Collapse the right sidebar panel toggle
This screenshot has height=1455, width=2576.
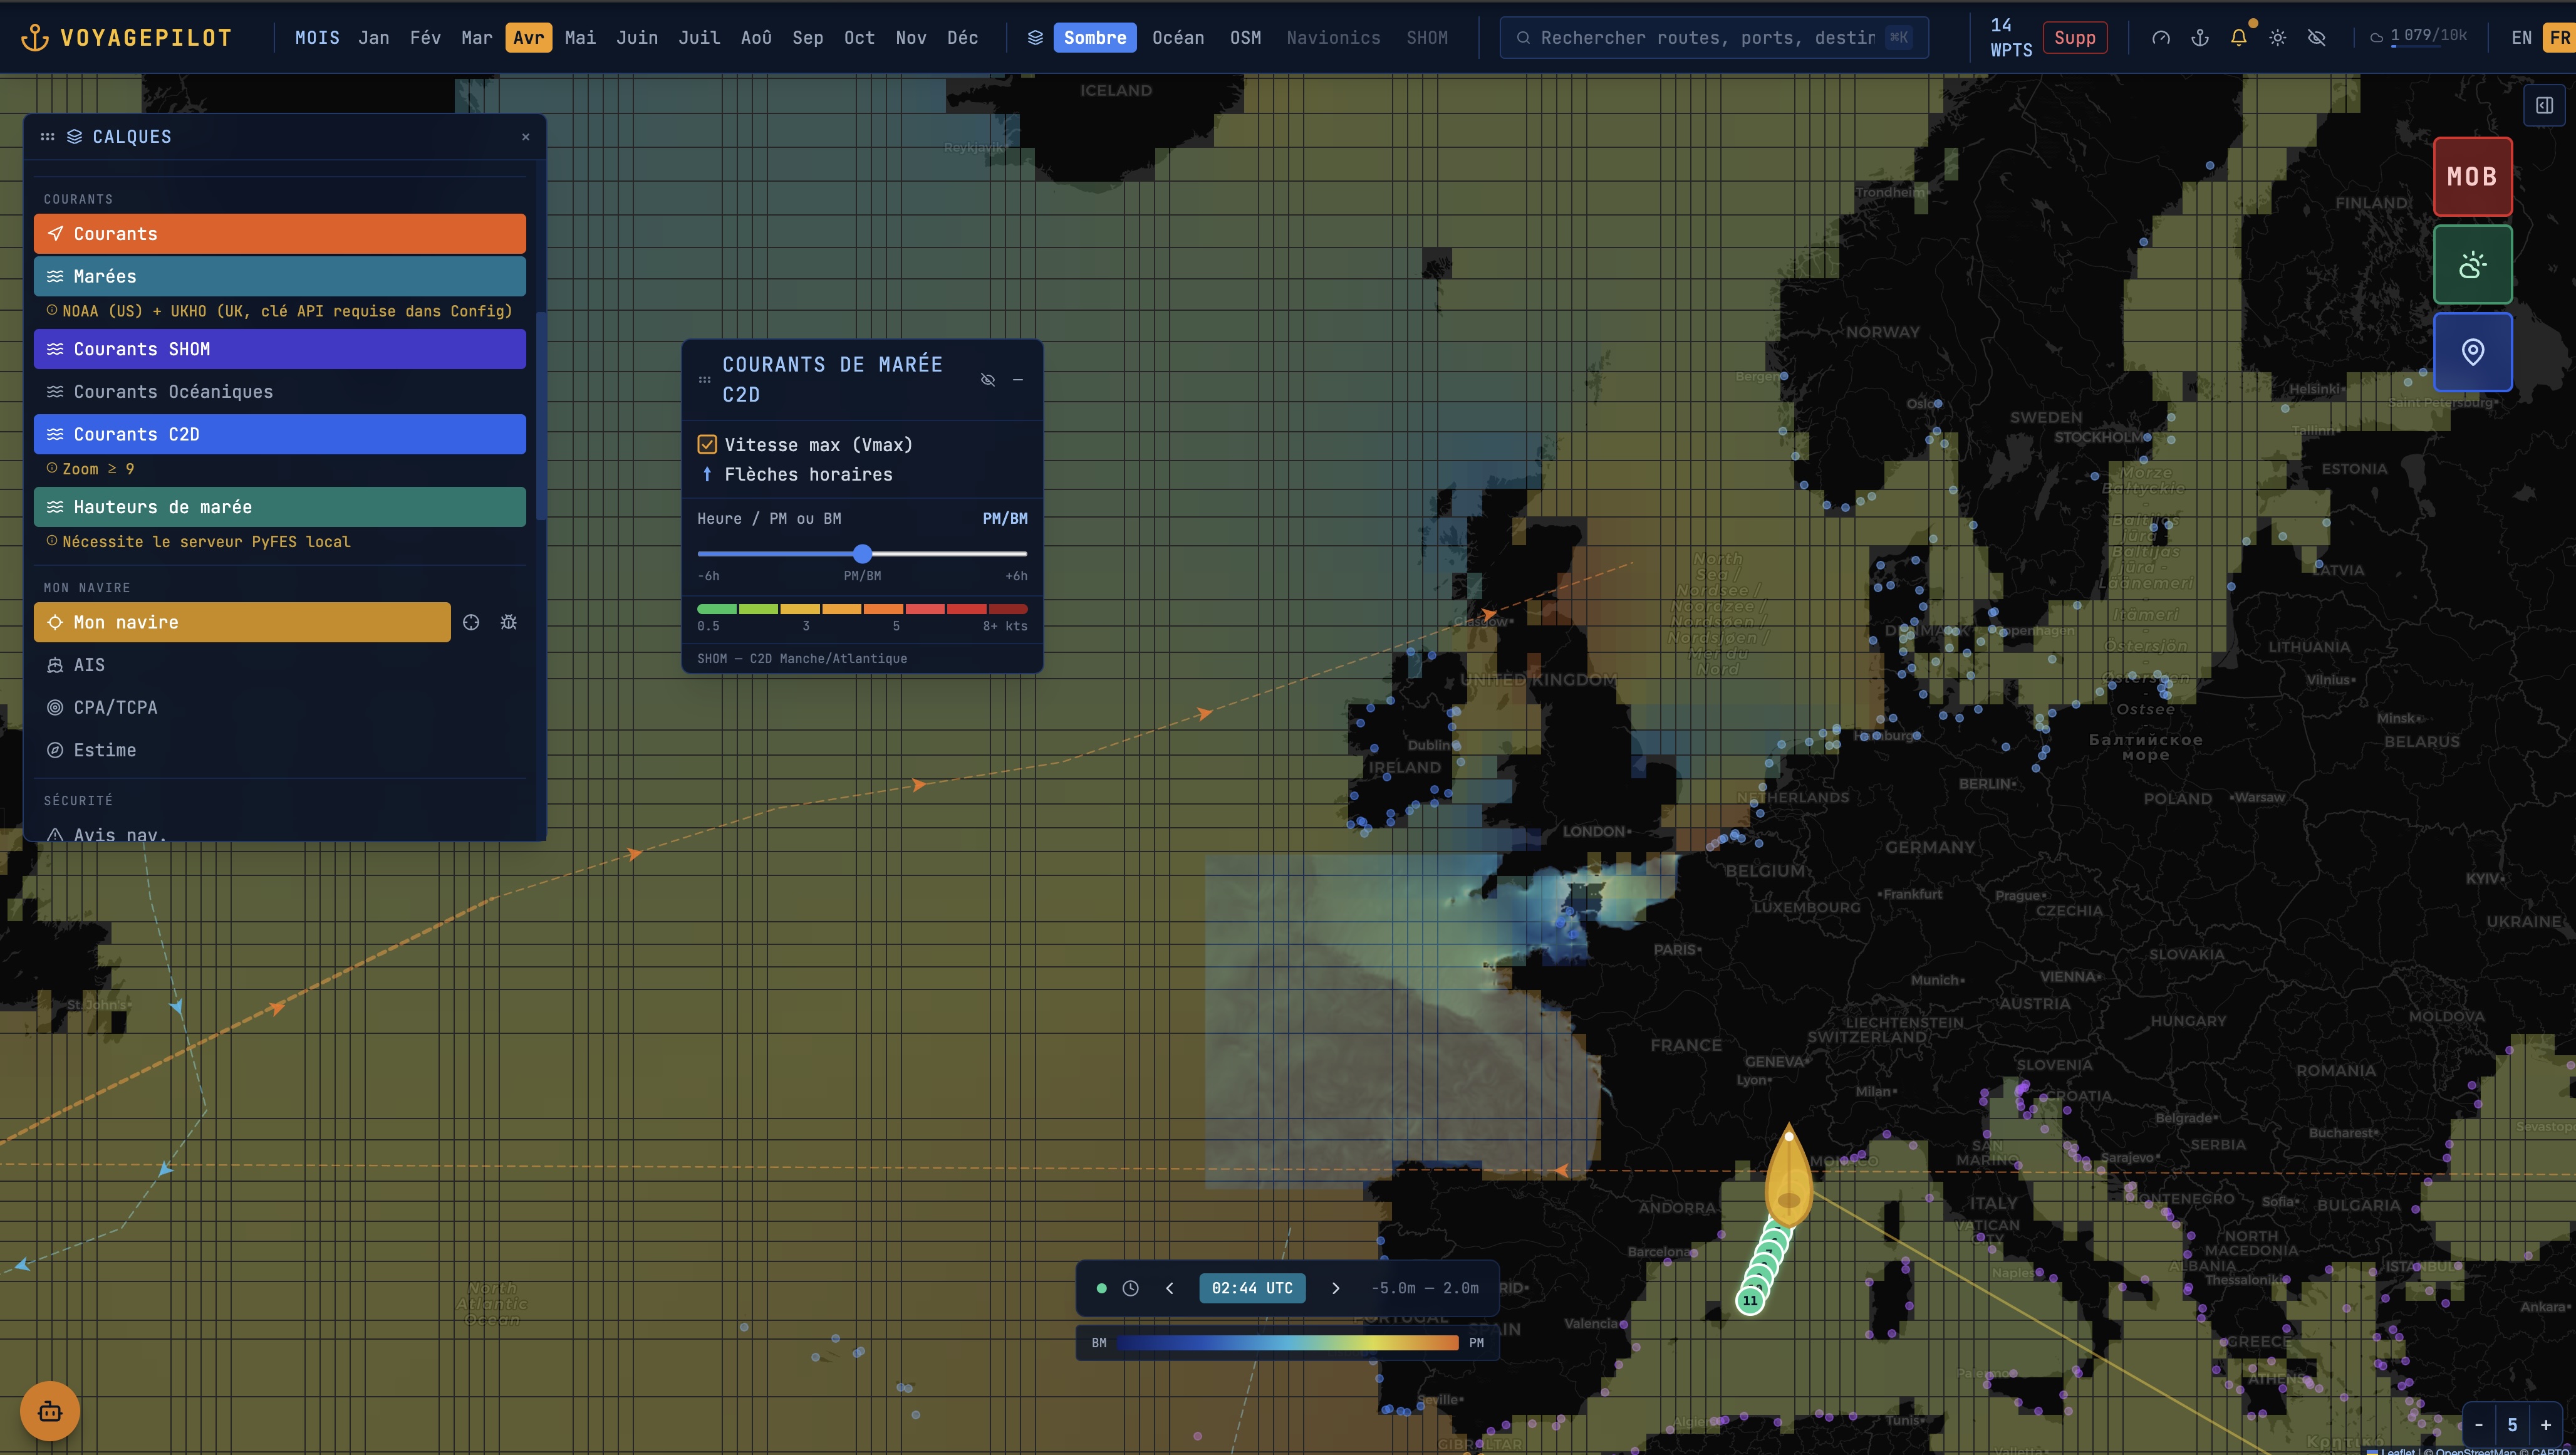click(x=2544, y=105)
